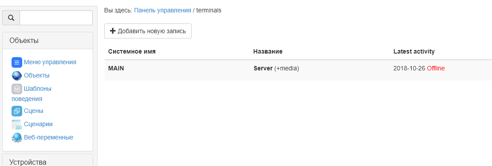This screenshot has width=492, height=166.
Task: Click the Сценарии script icon
Action: coord(16,124)
